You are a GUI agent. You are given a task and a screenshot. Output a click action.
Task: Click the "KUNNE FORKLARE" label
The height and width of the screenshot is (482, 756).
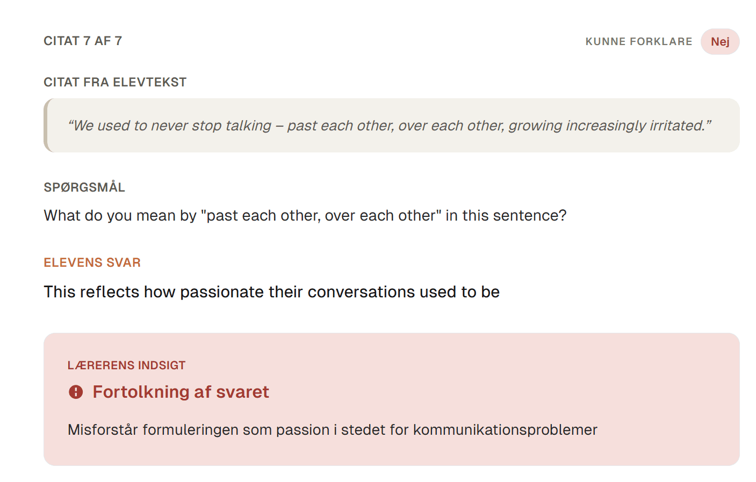tap(638, 42)
